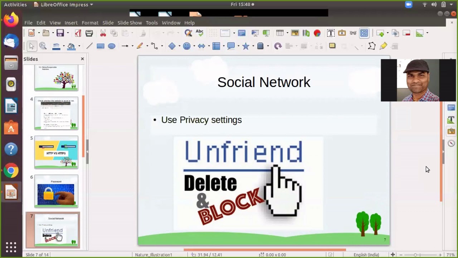Click the Activities button in top bar
458x258 pixels.
pos(15,5)
